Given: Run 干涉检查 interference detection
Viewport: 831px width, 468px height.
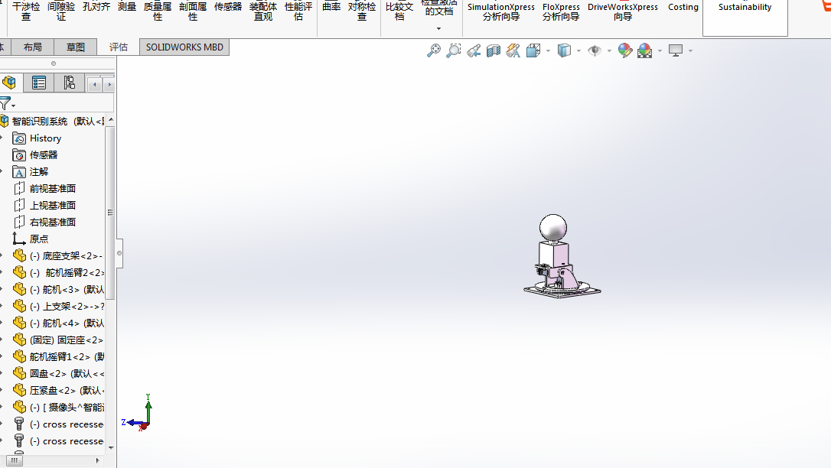Looking at the screenshot, I should [26, 11].
